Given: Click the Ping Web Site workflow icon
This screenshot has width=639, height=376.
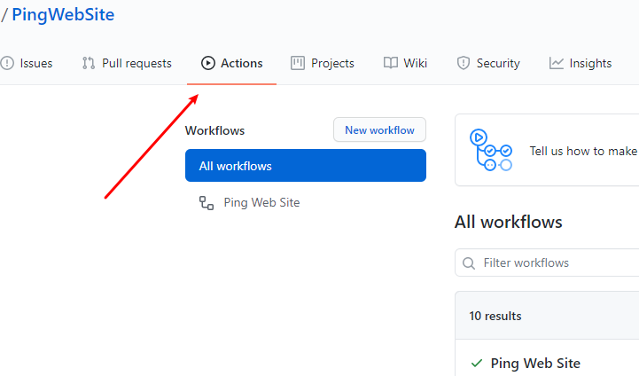Looking at the screenshot, I should pyautogui.click(x=207, y=203).
